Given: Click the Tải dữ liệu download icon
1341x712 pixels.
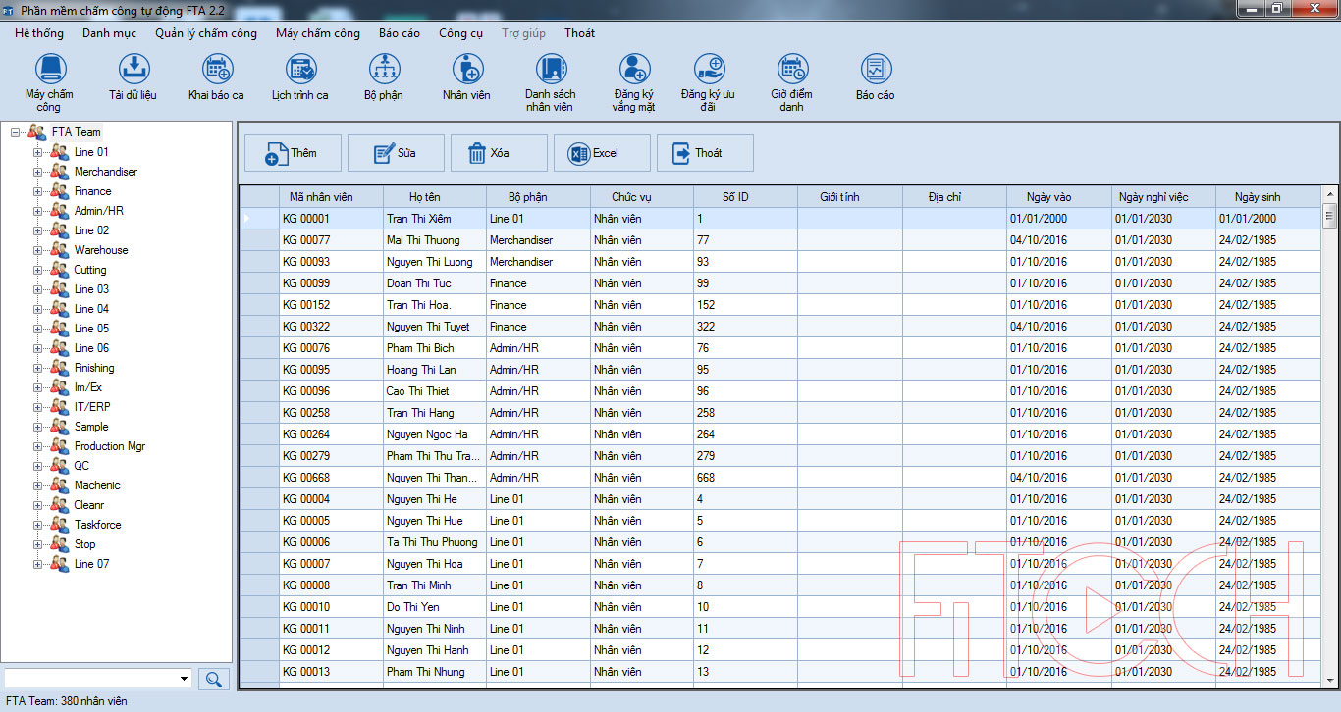Looking at the screenshot, I should pyautogui.click(x=133, y=70).
